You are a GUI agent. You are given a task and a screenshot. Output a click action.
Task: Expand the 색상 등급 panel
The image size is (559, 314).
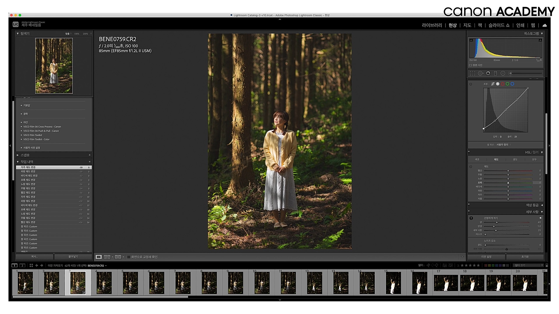(x=542, y=205)
